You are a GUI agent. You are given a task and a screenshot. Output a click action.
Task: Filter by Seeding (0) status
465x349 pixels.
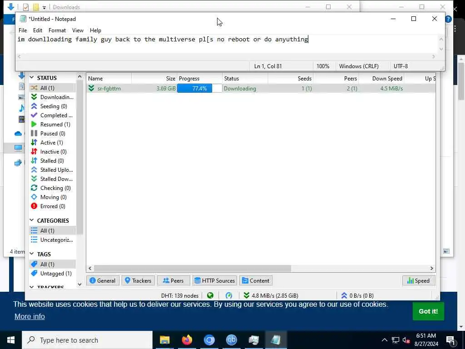click(53, 106)
